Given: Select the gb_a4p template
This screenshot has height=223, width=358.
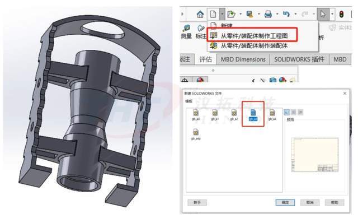Looking at the screenshot, I should pos(196,134).
